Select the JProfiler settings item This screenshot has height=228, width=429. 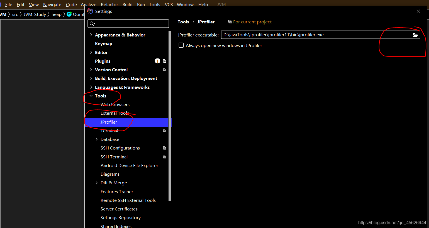click(x=126, y=122)
